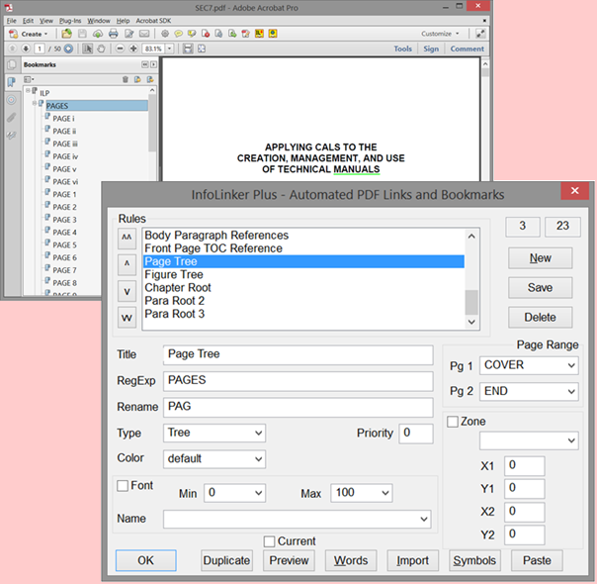Click the Save rule button

[x=540, y=288]
